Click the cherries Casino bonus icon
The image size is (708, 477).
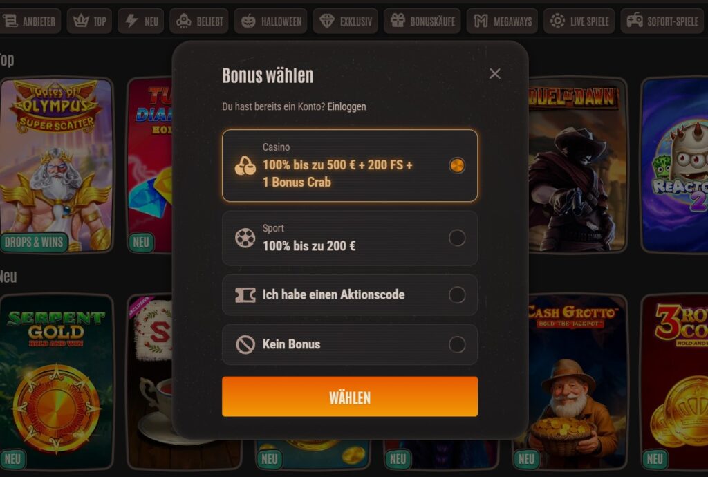(x=245, y=166)
